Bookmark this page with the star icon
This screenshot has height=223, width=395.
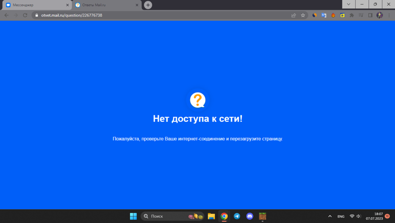(303, 15)
